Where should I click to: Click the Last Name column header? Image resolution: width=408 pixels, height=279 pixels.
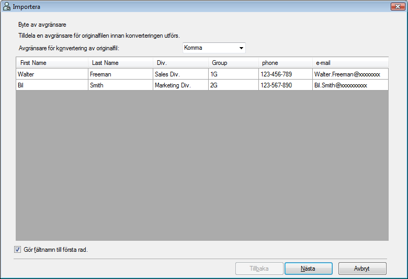coord(120,63)
